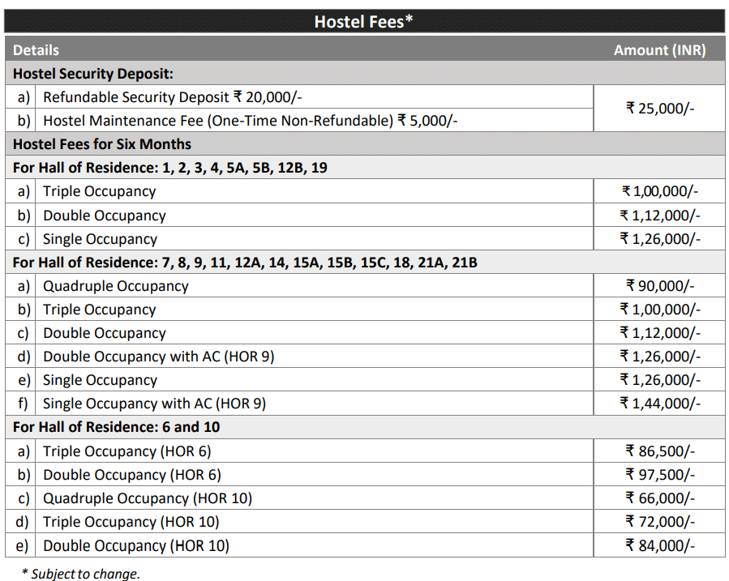The width and height of the screenshot is (729, 581).
Task: Select the Details column header
Action: [x=36, y=50]
